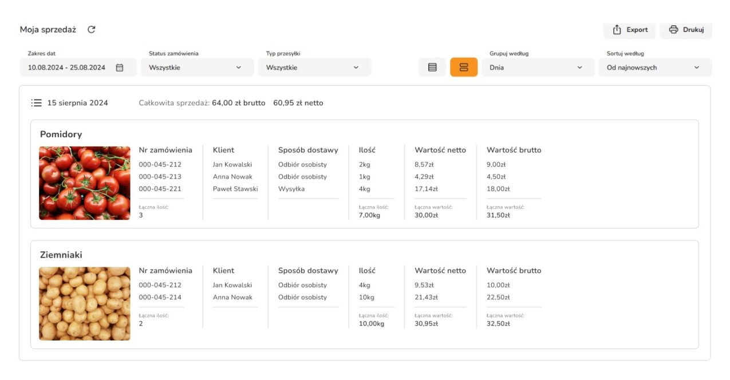Viewport: 730px width, 380px height.
Task: Open the Grupuj według dropdown
Action: [x=538, y=68]
